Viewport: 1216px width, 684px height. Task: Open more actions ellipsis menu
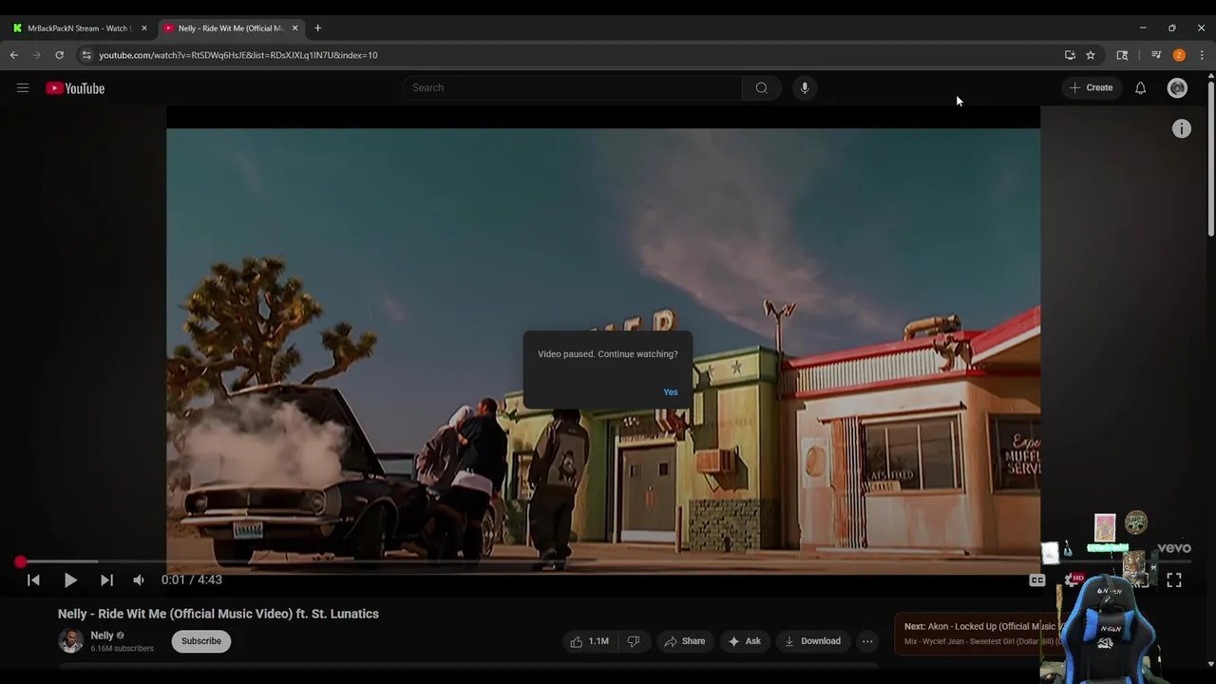(x=867, y=641)
